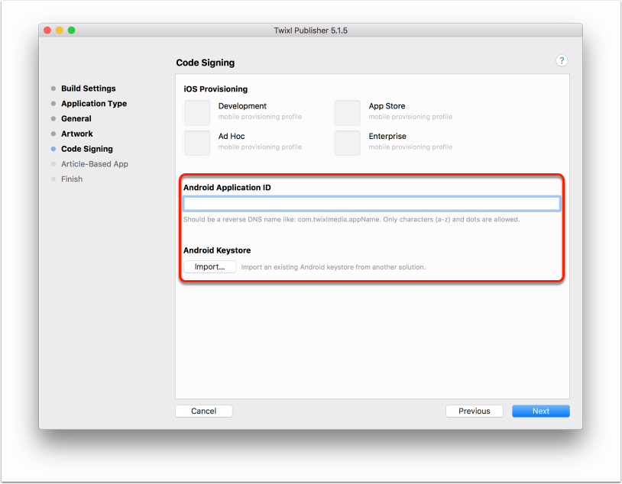Click the Twixl Publisher 5.1.5 title
Image resolution: width=622 pixels, height=484 pixels.
pyautogui.click(x=310, y=31)
